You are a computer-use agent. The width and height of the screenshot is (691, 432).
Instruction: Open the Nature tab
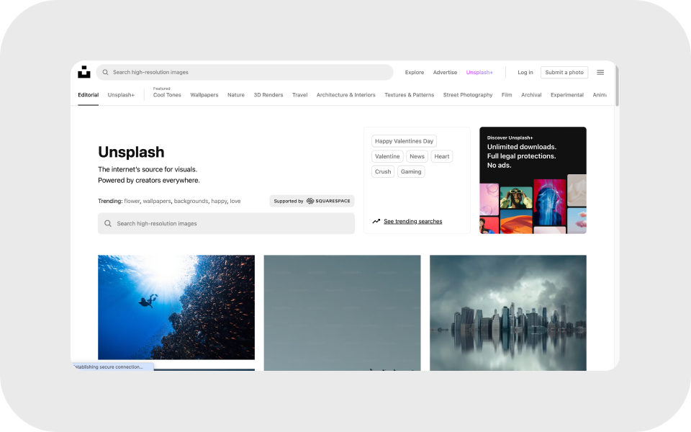click(236, 95)
